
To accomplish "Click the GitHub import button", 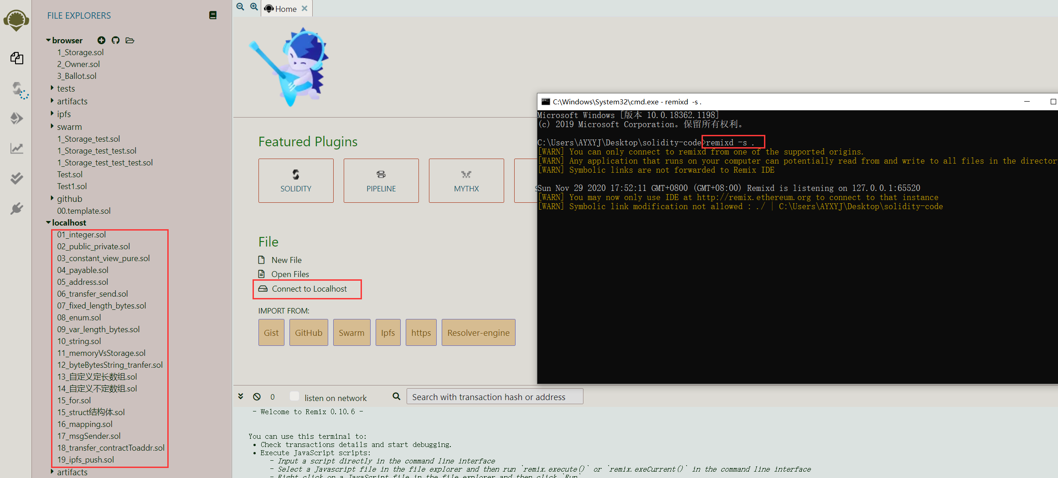I will pos(308,333).
